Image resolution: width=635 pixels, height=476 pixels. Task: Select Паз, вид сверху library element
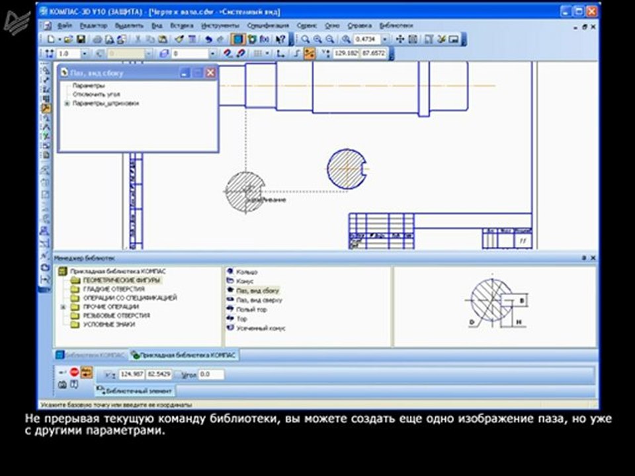[x=259, y=300]
